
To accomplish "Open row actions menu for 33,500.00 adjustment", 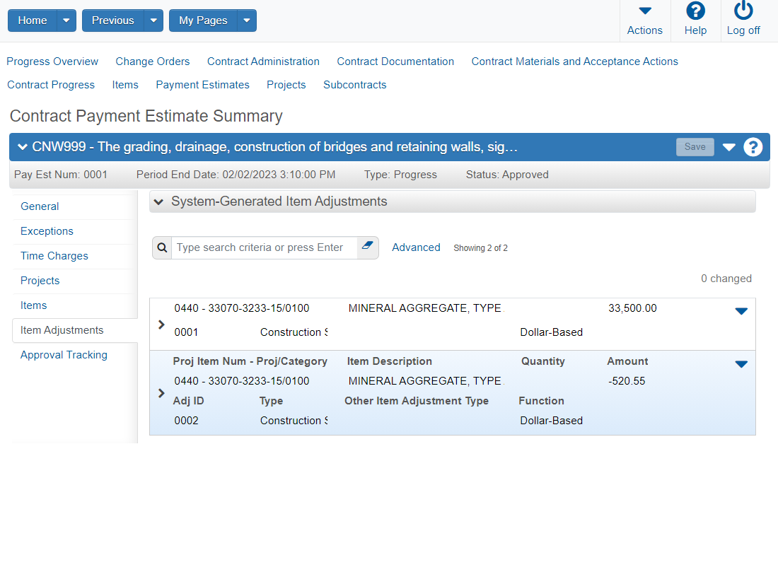I will (x=741, y=311).
